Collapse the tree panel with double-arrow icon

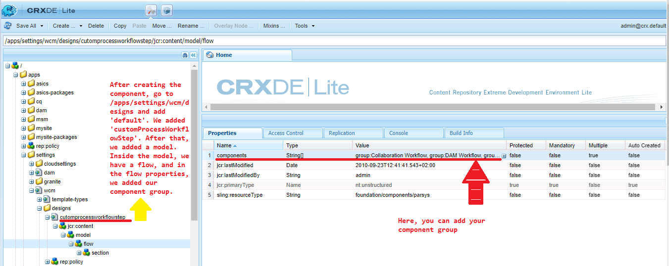193,55
